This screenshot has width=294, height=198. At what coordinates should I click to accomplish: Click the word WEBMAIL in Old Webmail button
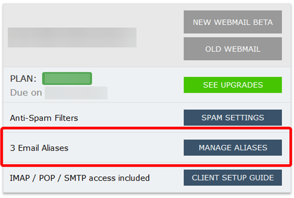click(x=242, y=49)
